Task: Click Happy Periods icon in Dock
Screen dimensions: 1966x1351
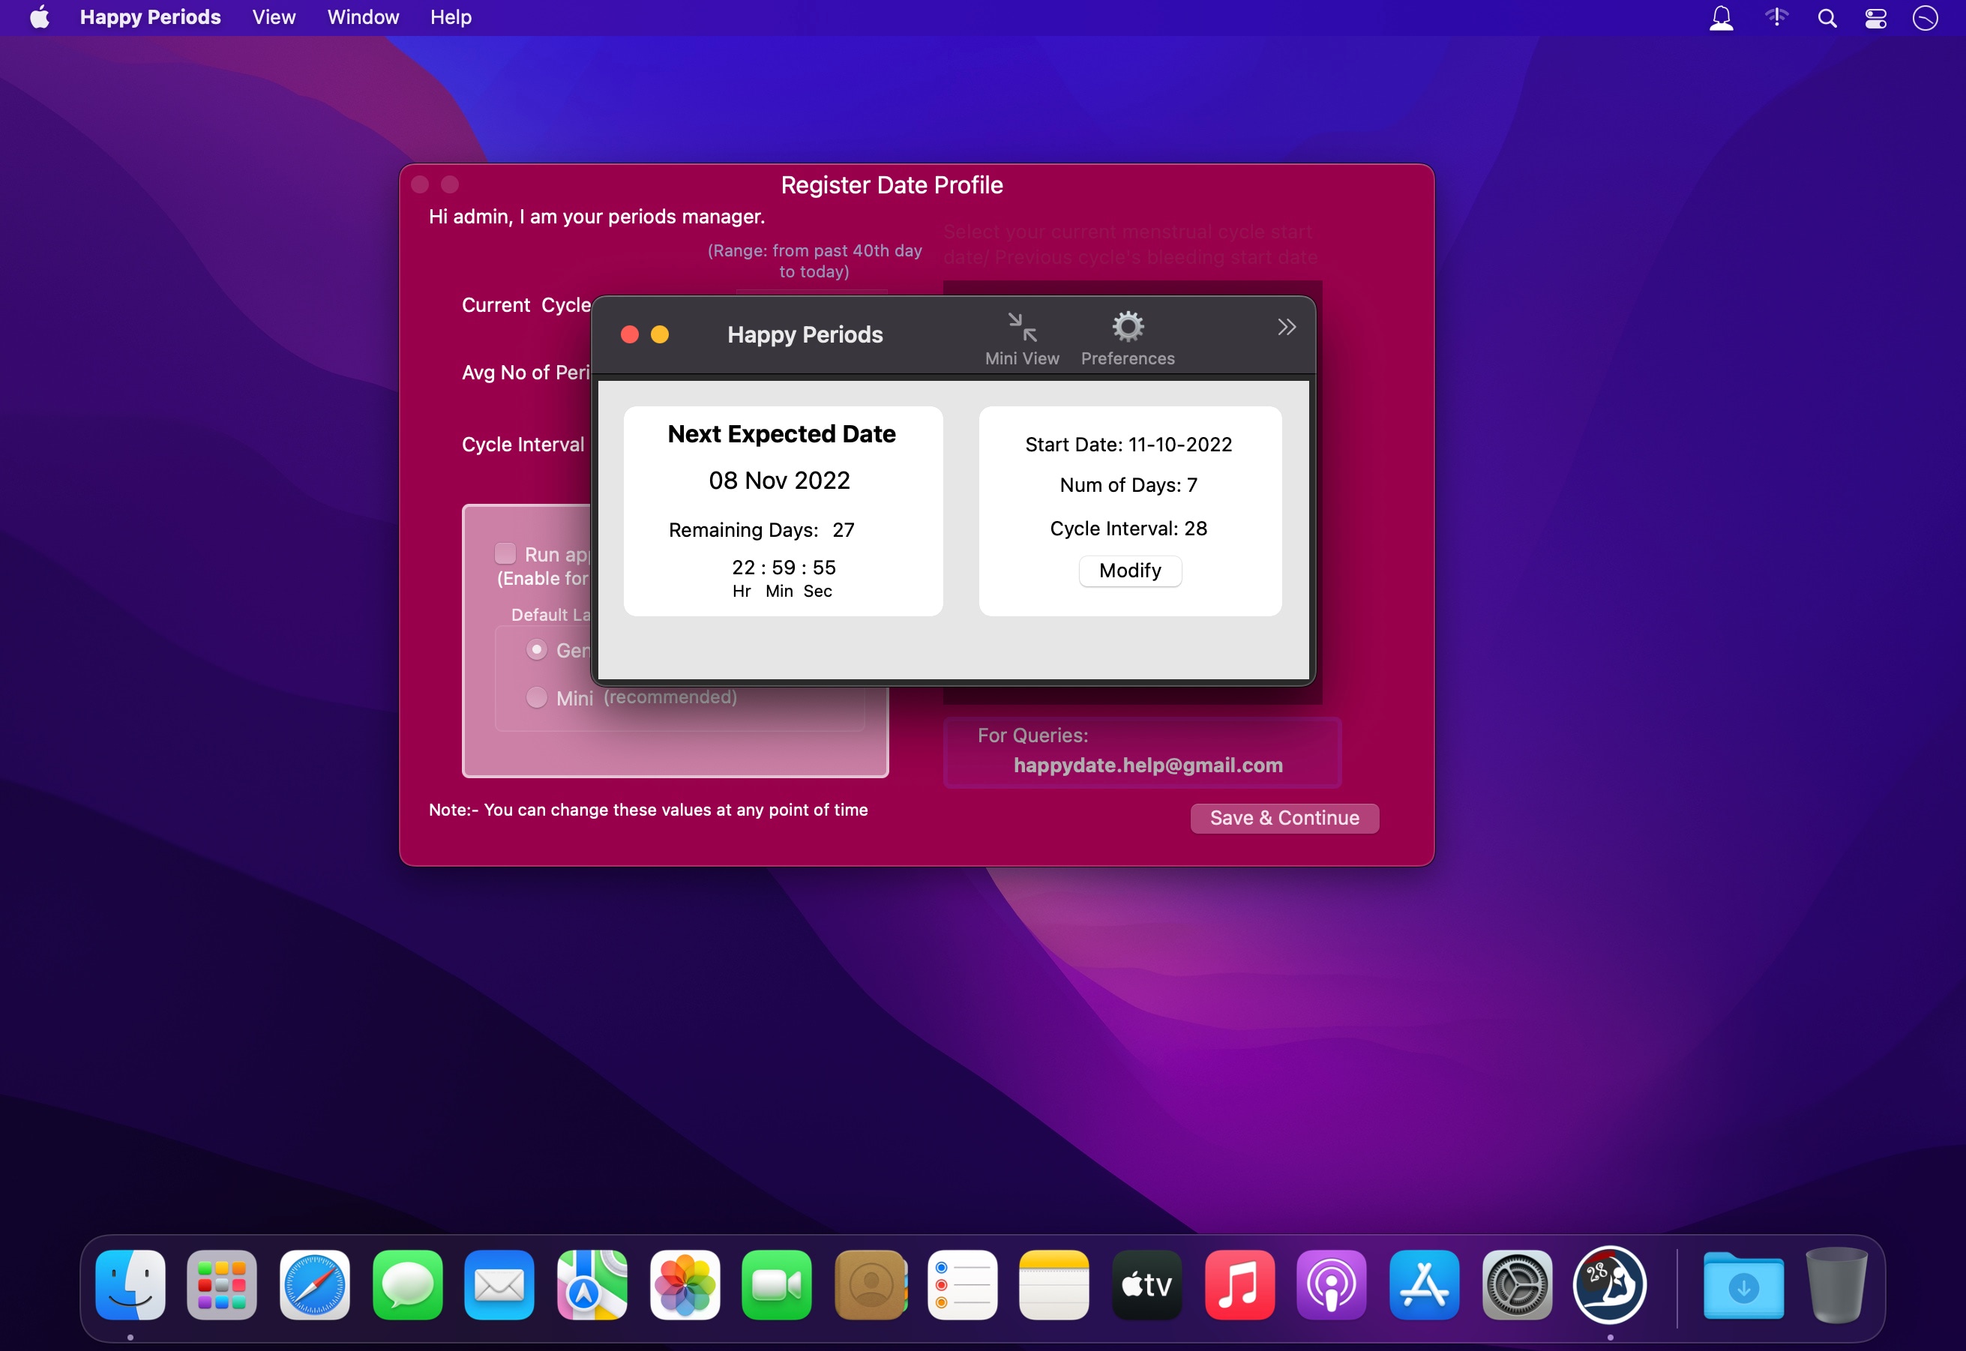Action: click(1608, 1285)
